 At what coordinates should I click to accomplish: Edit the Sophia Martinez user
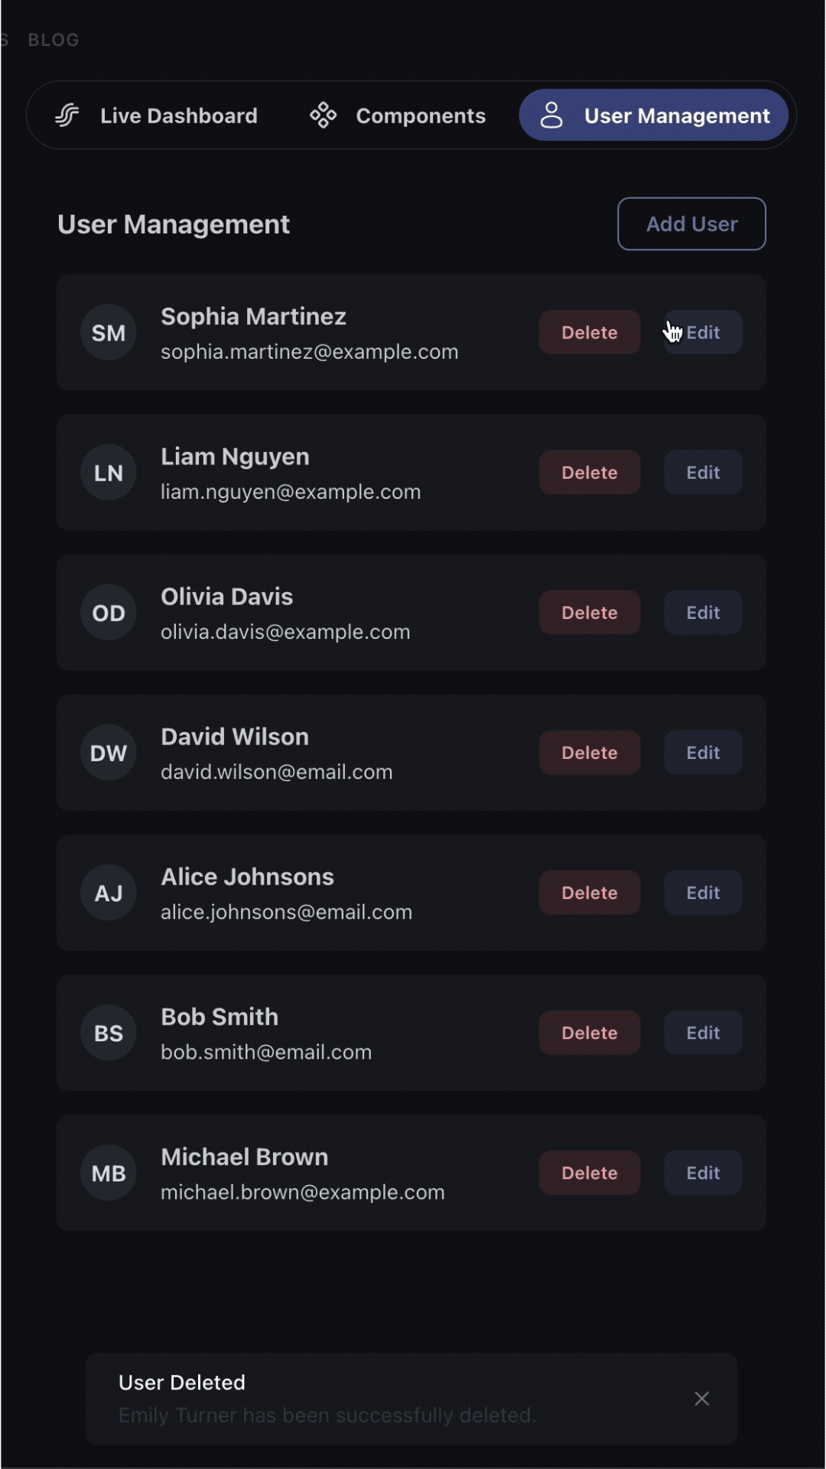pyautogui.click(x=703, y=333)
